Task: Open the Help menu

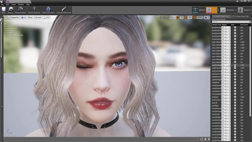Action: [x=28, y=5]
